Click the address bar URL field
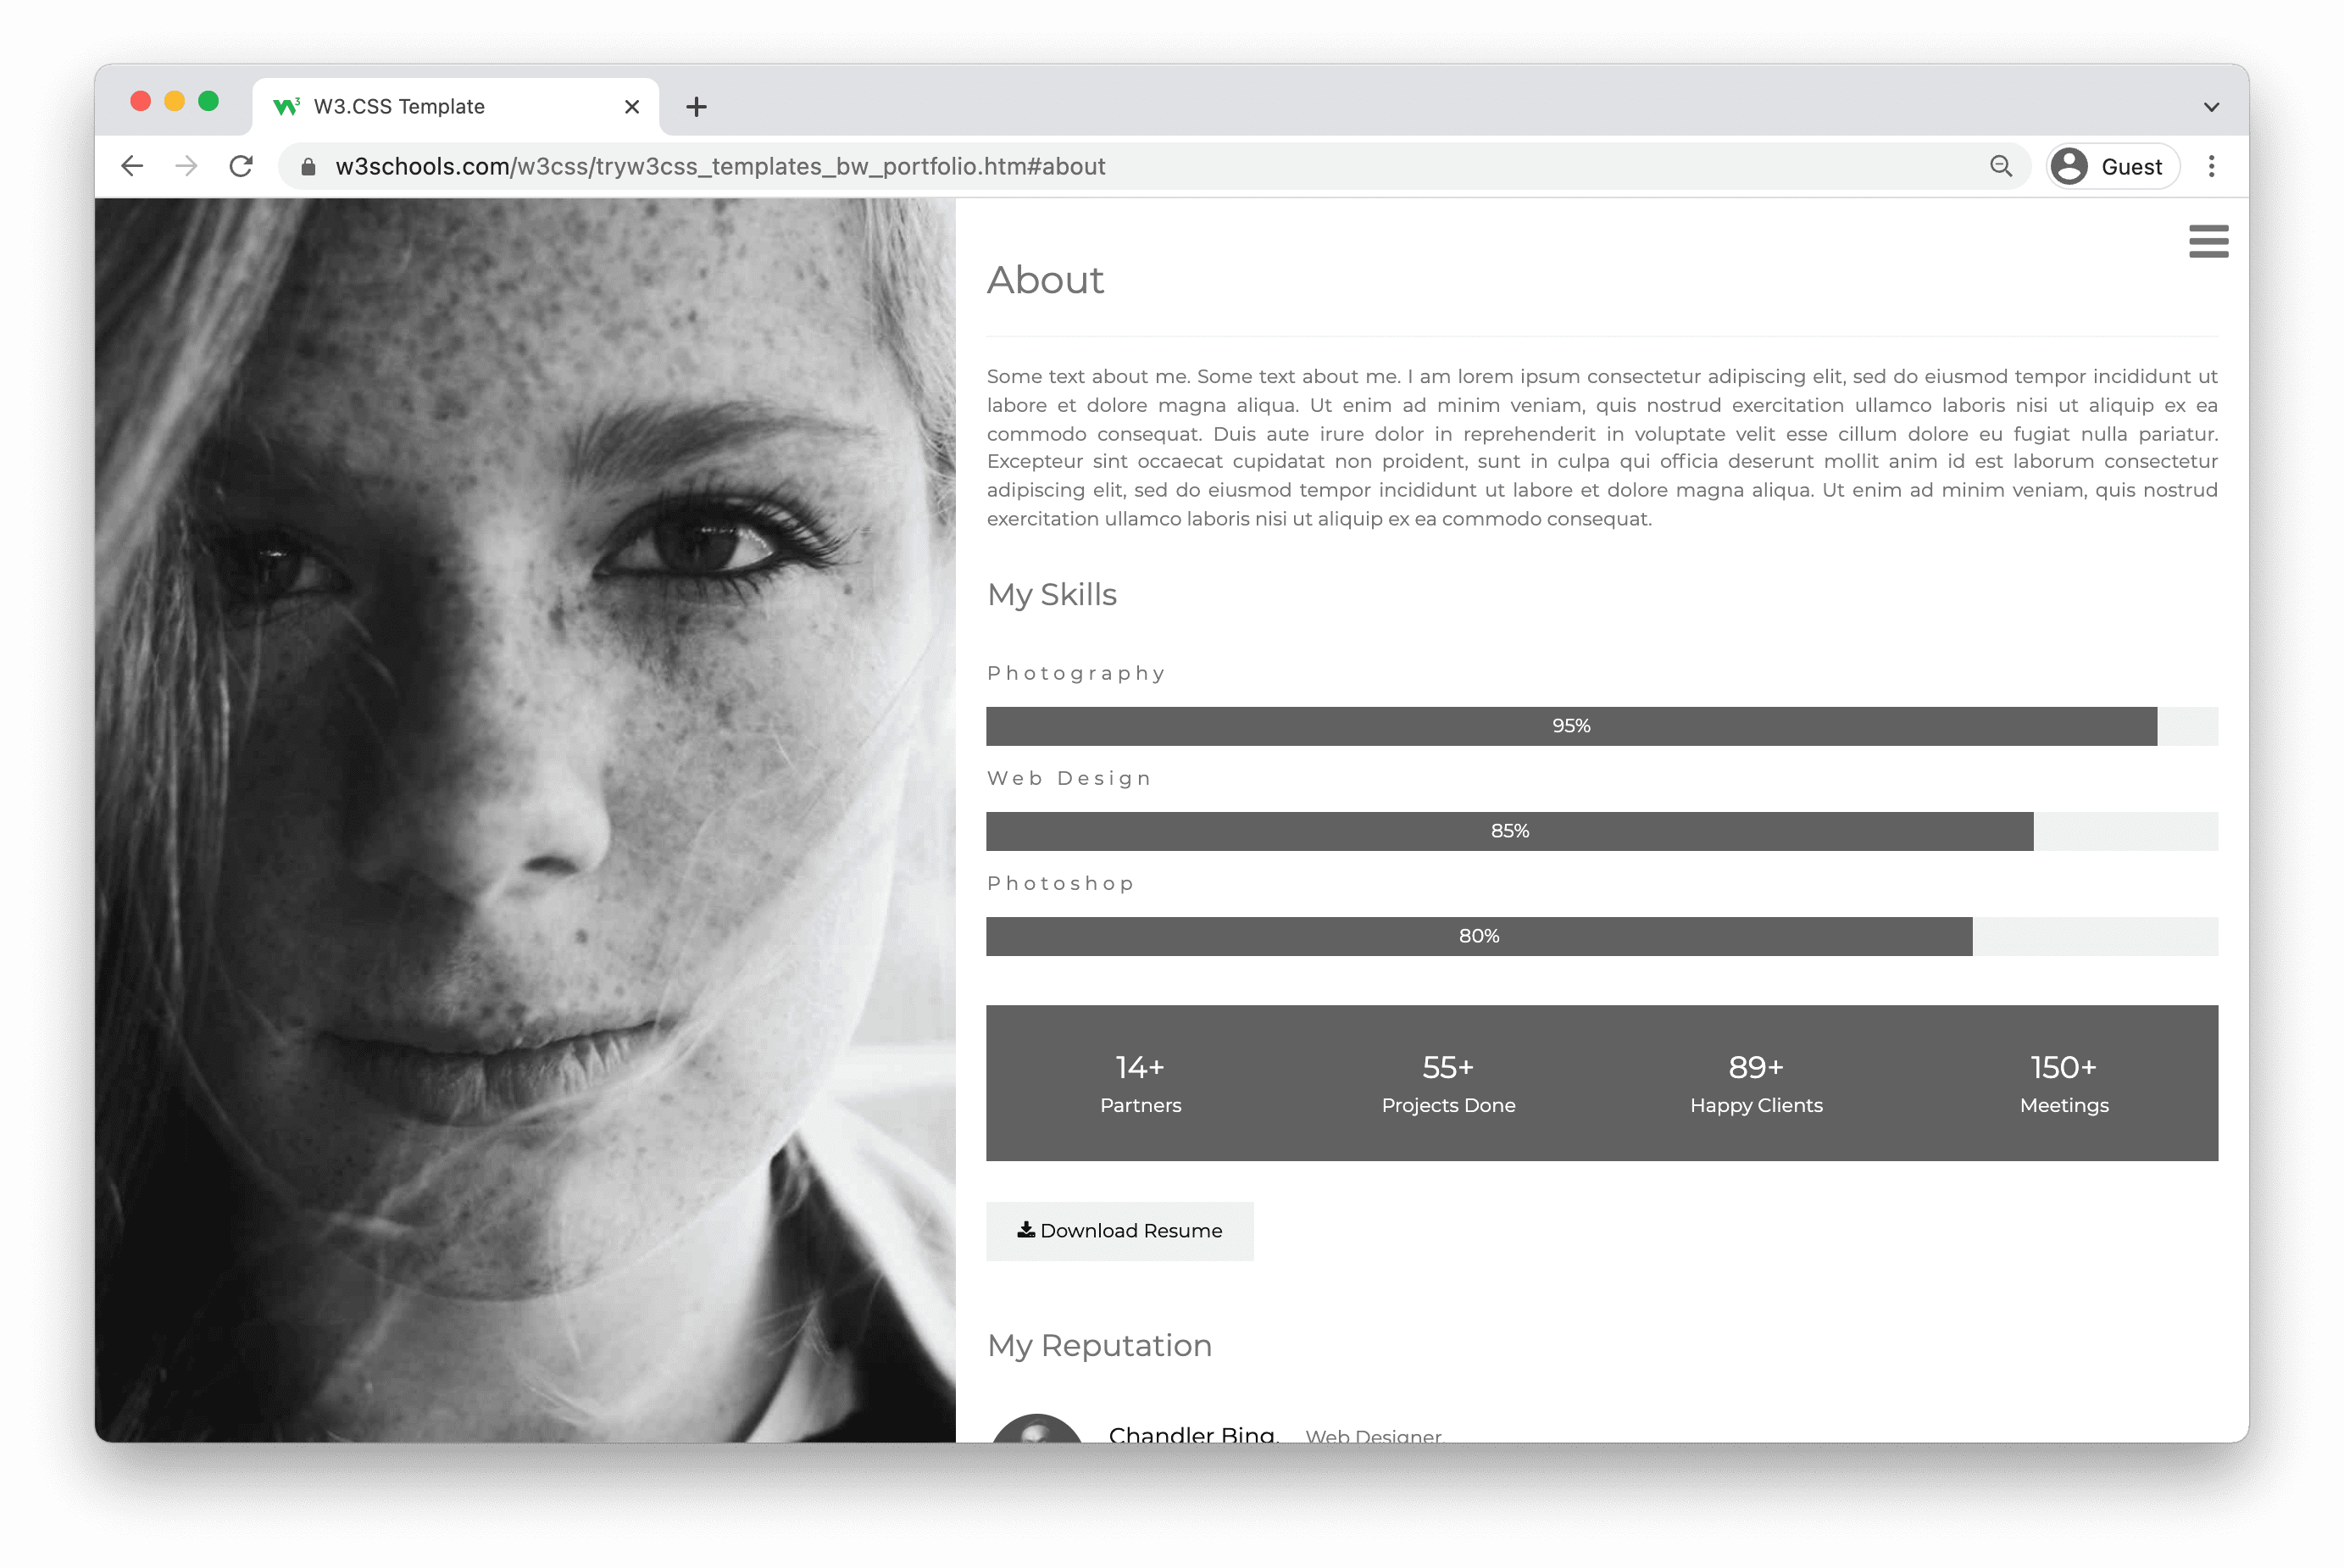The width and height of the screenshot is (2344, 1568). [x=1154, y=166]
